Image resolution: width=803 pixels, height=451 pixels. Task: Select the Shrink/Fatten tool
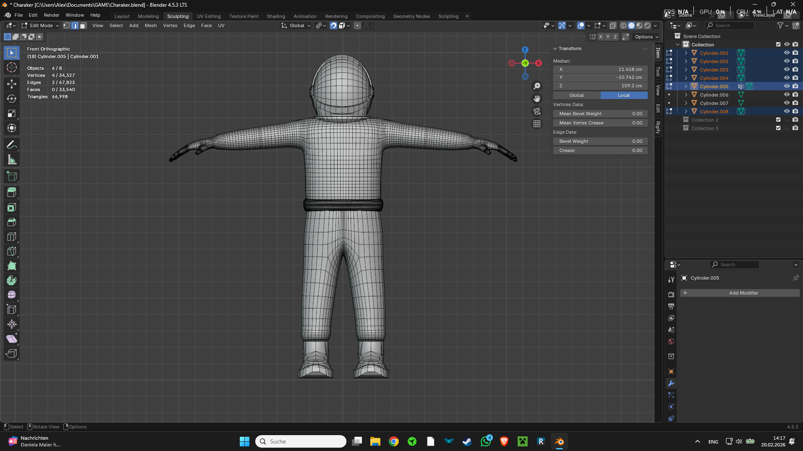click(x=12, y=324)
